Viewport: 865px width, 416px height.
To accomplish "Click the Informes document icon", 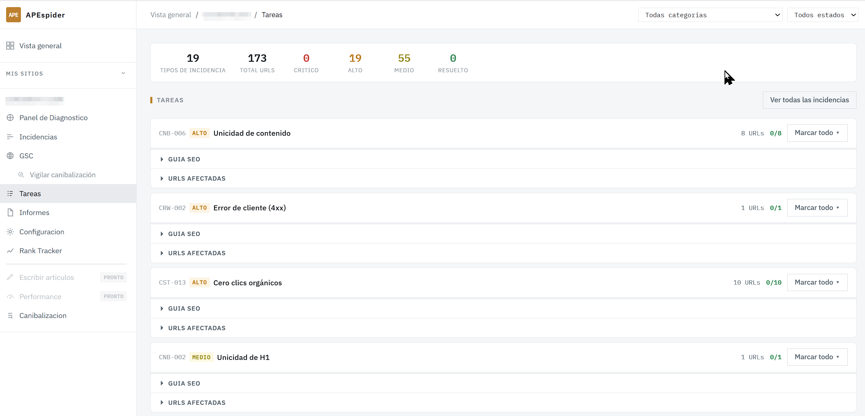I will pos(10,212).
